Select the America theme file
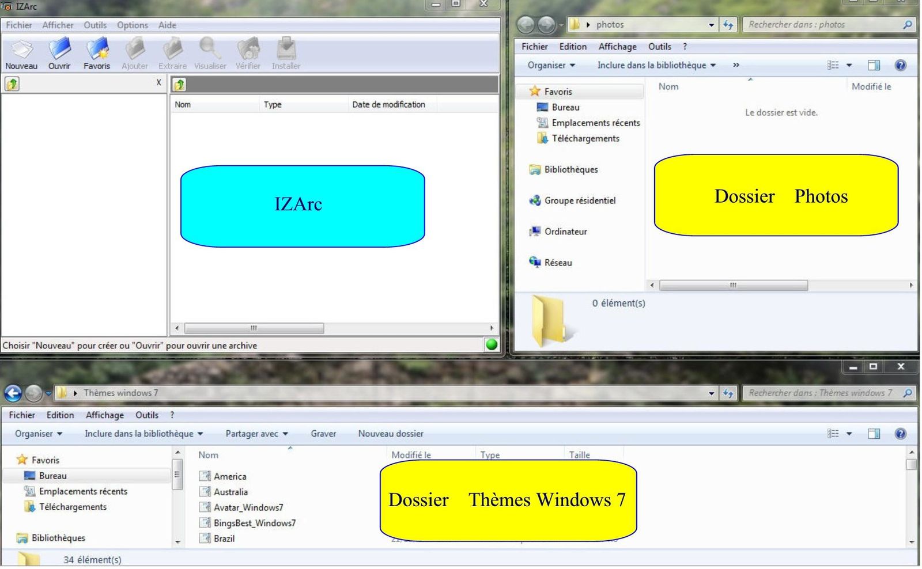Screen dimensions: 922x569 coord(223,476)
